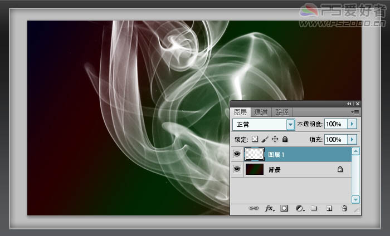Image resolution: width=390 pixels, height=236 pixels.
Task: Open the fx layer style menu
Action: [x=269, y=208]
